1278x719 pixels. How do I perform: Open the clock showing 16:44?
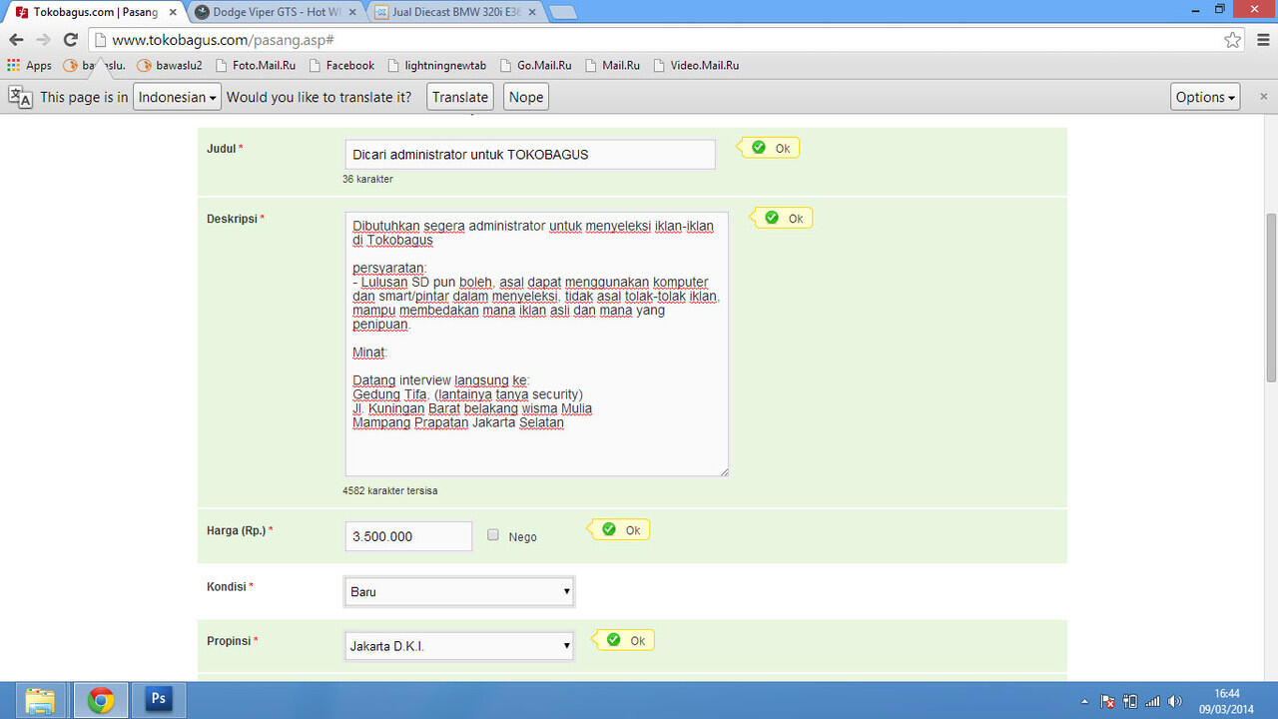[x=1227, y=701]
